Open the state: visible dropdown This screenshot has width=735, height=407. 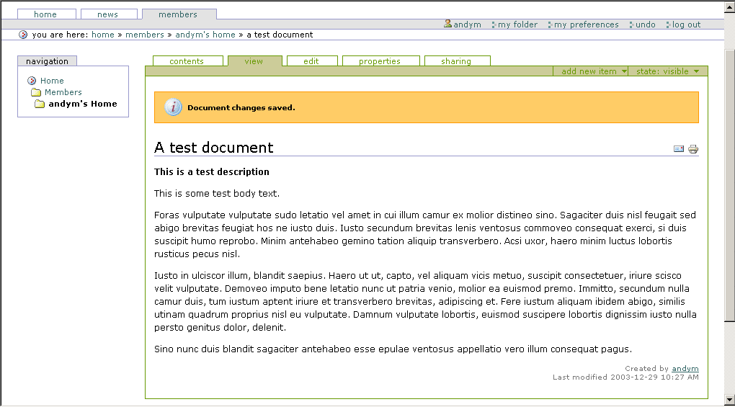pyautogui.click(x=667, y=71)
